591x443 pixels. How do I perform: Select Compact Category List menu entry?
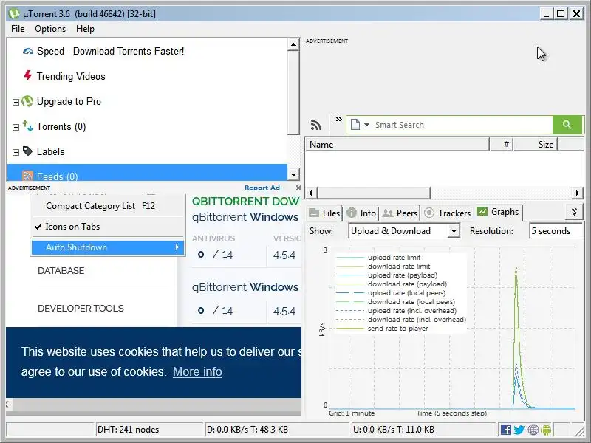(x=109, y=206)
